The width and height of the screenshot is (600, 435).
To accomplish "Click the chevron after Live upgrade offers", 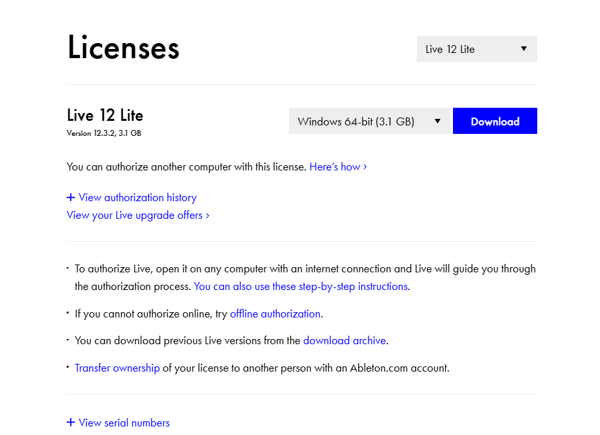I will click(207, 216).
